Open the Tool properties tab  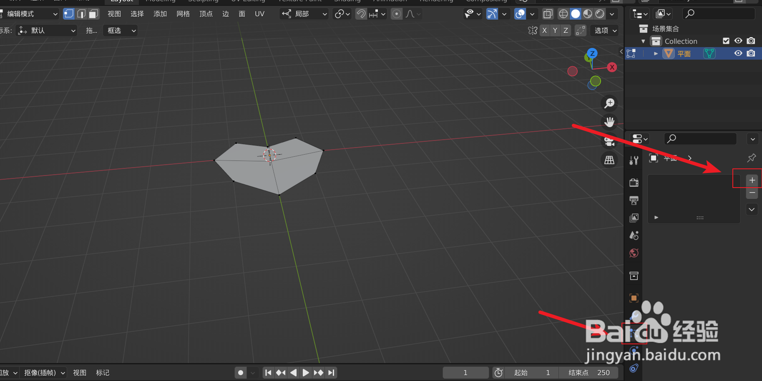click(634, 160)
